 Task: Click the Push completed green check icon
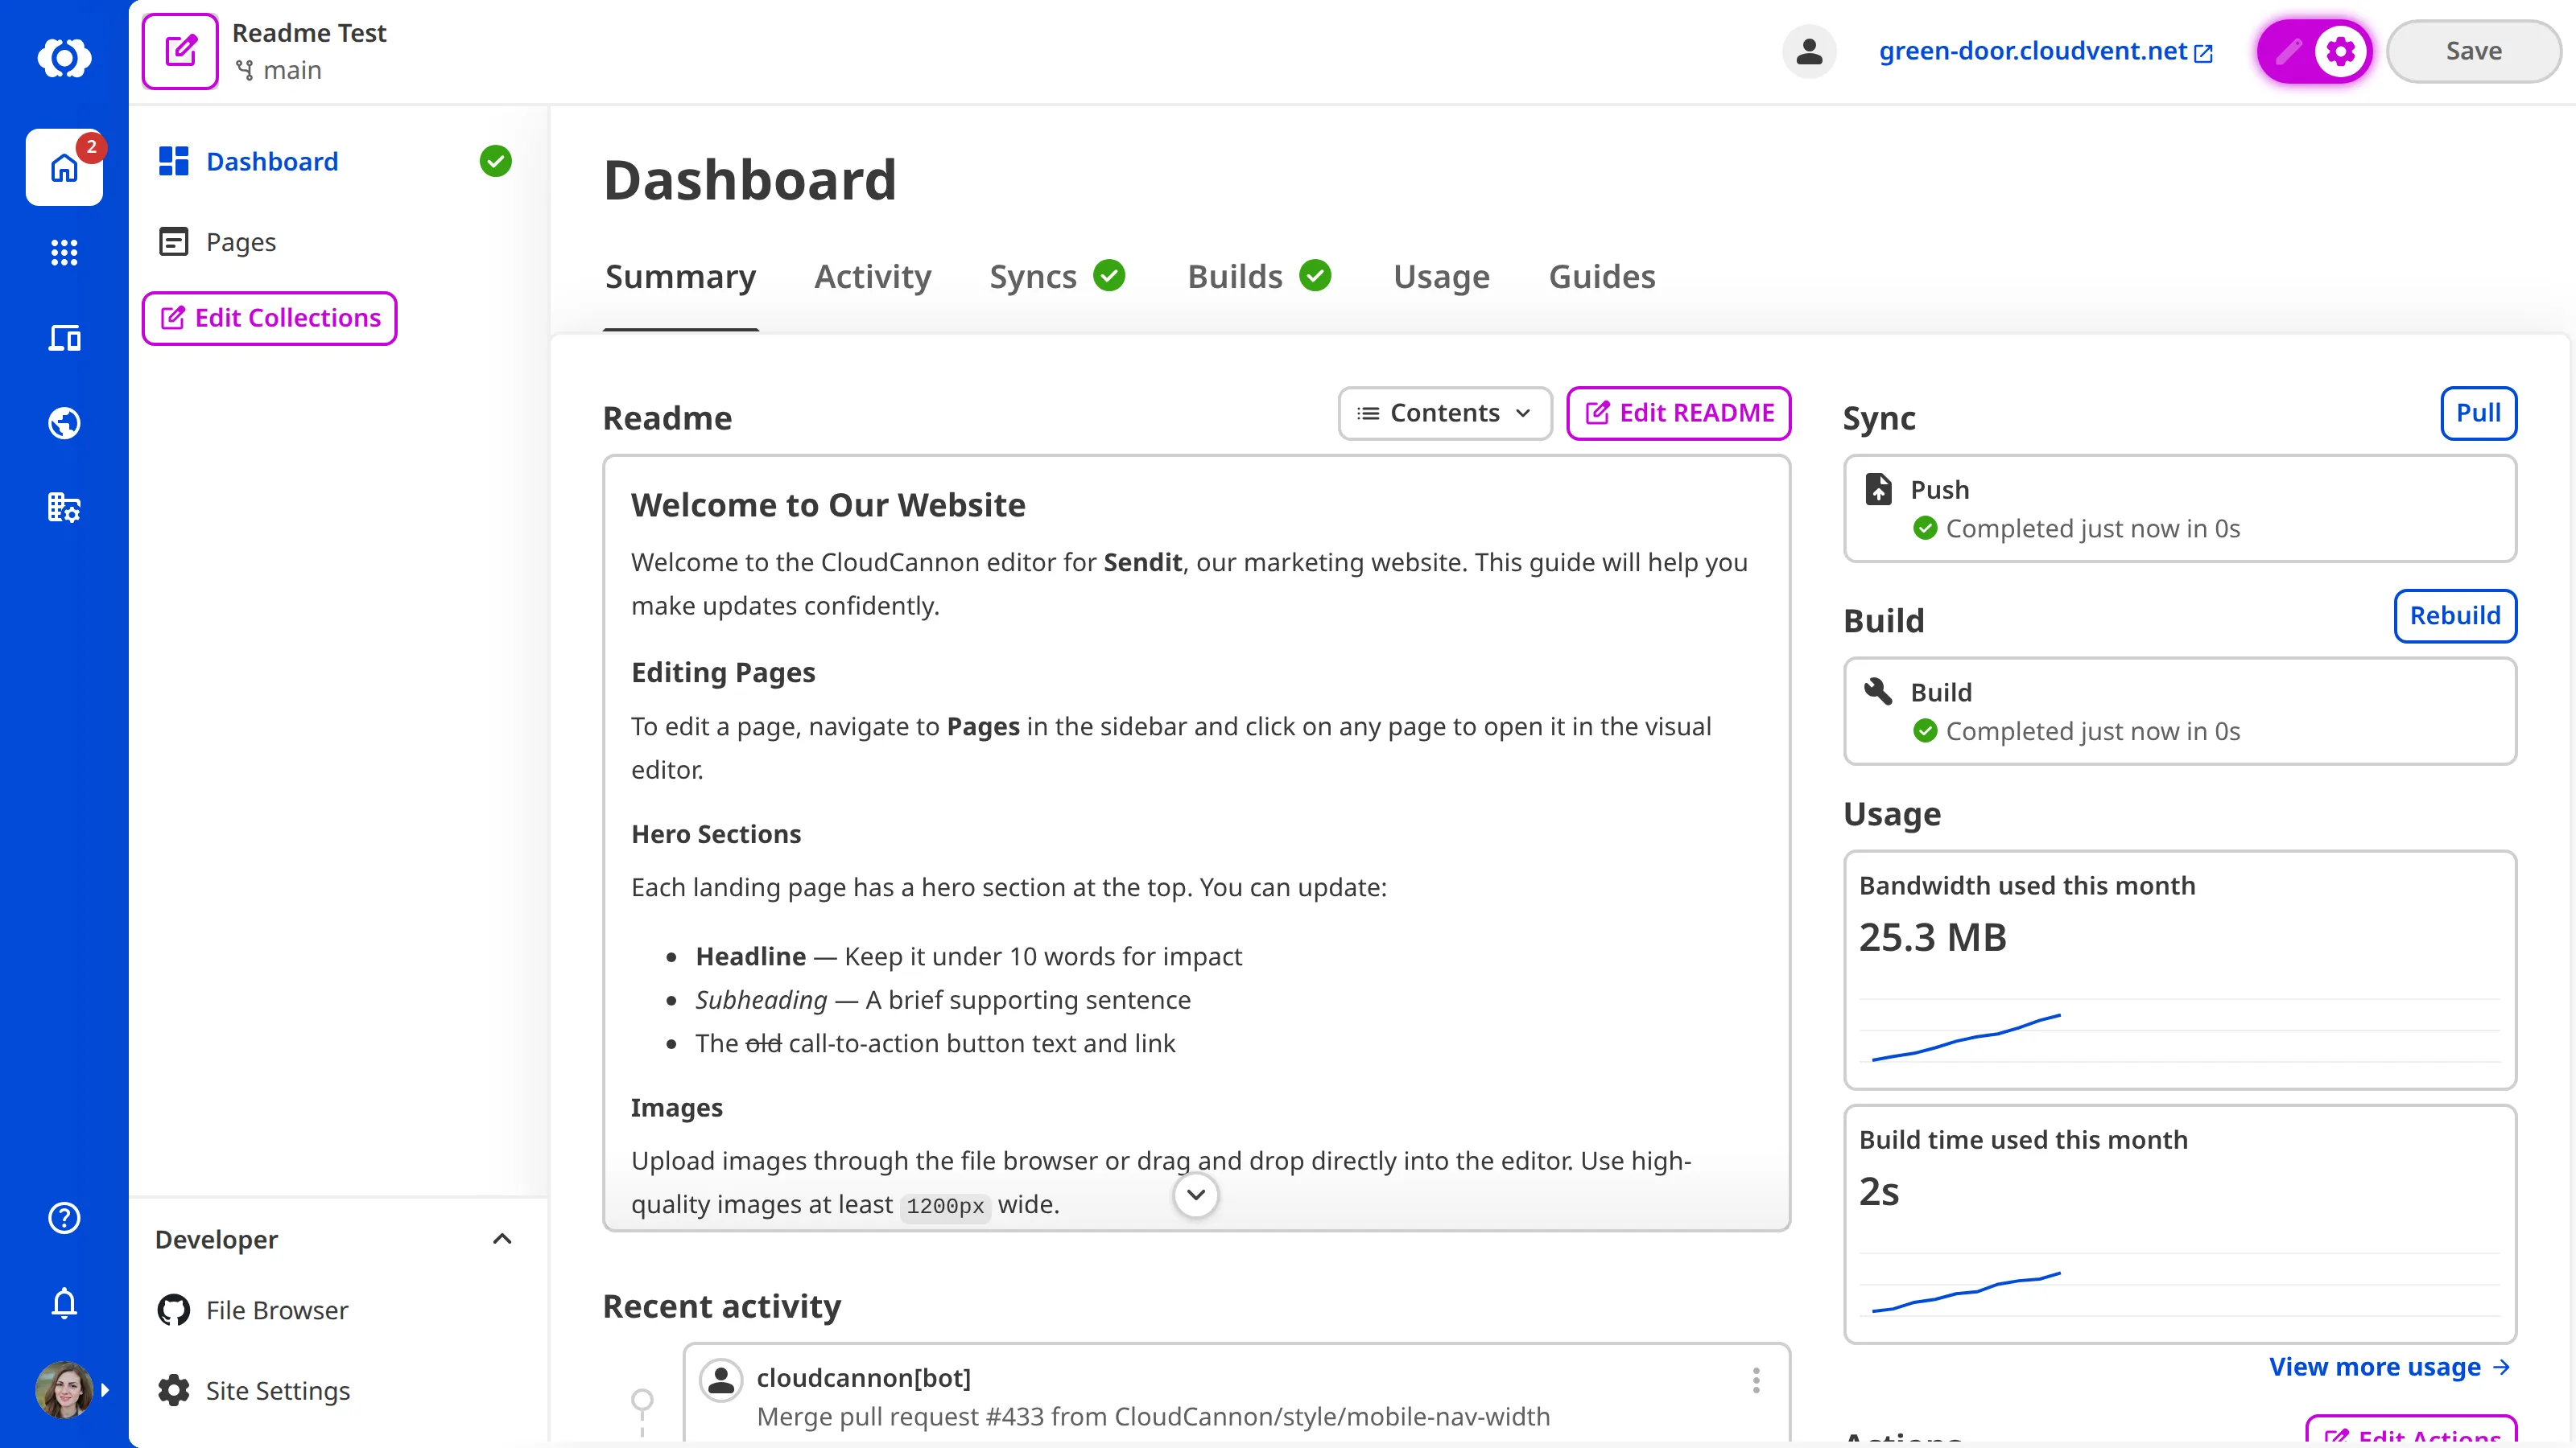tap(1925, 528)
